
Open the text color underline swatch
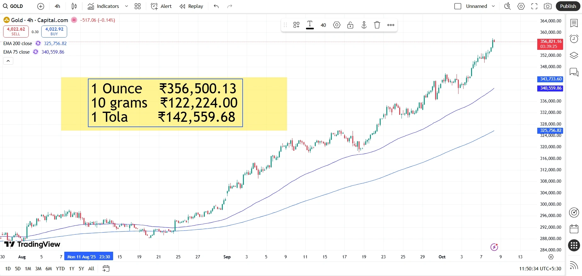[x=310, y=25]
